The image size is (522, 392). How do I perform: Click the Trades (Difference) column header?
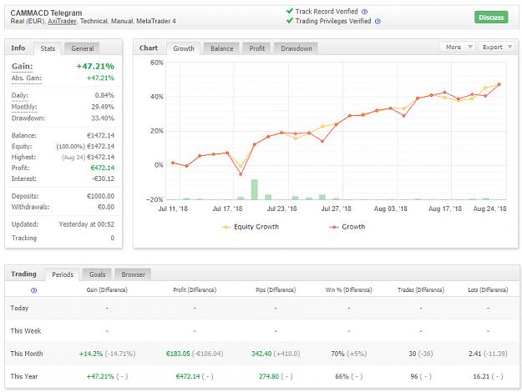421,290
